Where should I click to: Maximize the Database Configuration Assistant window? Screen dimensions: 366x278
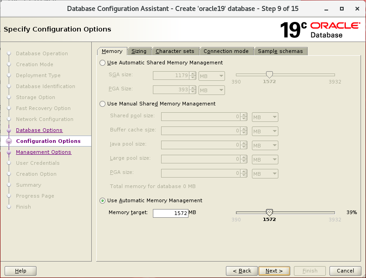click(342, 9)
